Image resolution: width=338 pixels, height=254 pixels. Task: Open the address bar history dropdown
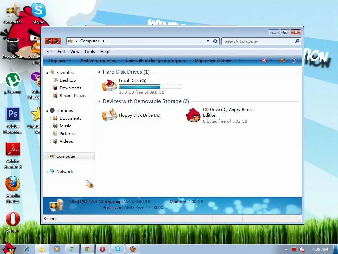click(x=208, y=41)
